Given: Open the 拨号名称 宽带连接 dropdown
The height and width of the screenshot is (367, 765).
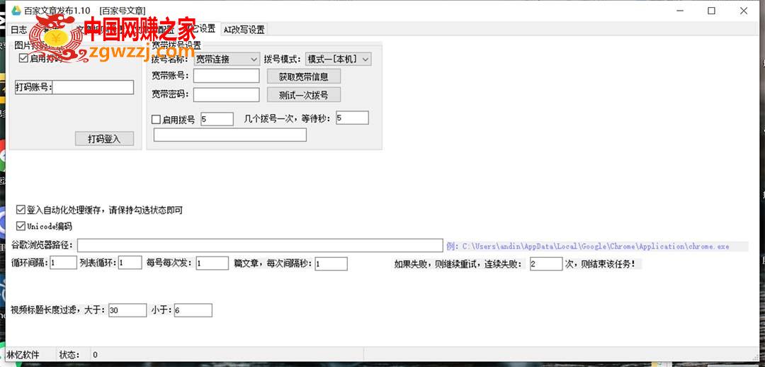Looking at the screenshot, I should (x=227, y=60).
